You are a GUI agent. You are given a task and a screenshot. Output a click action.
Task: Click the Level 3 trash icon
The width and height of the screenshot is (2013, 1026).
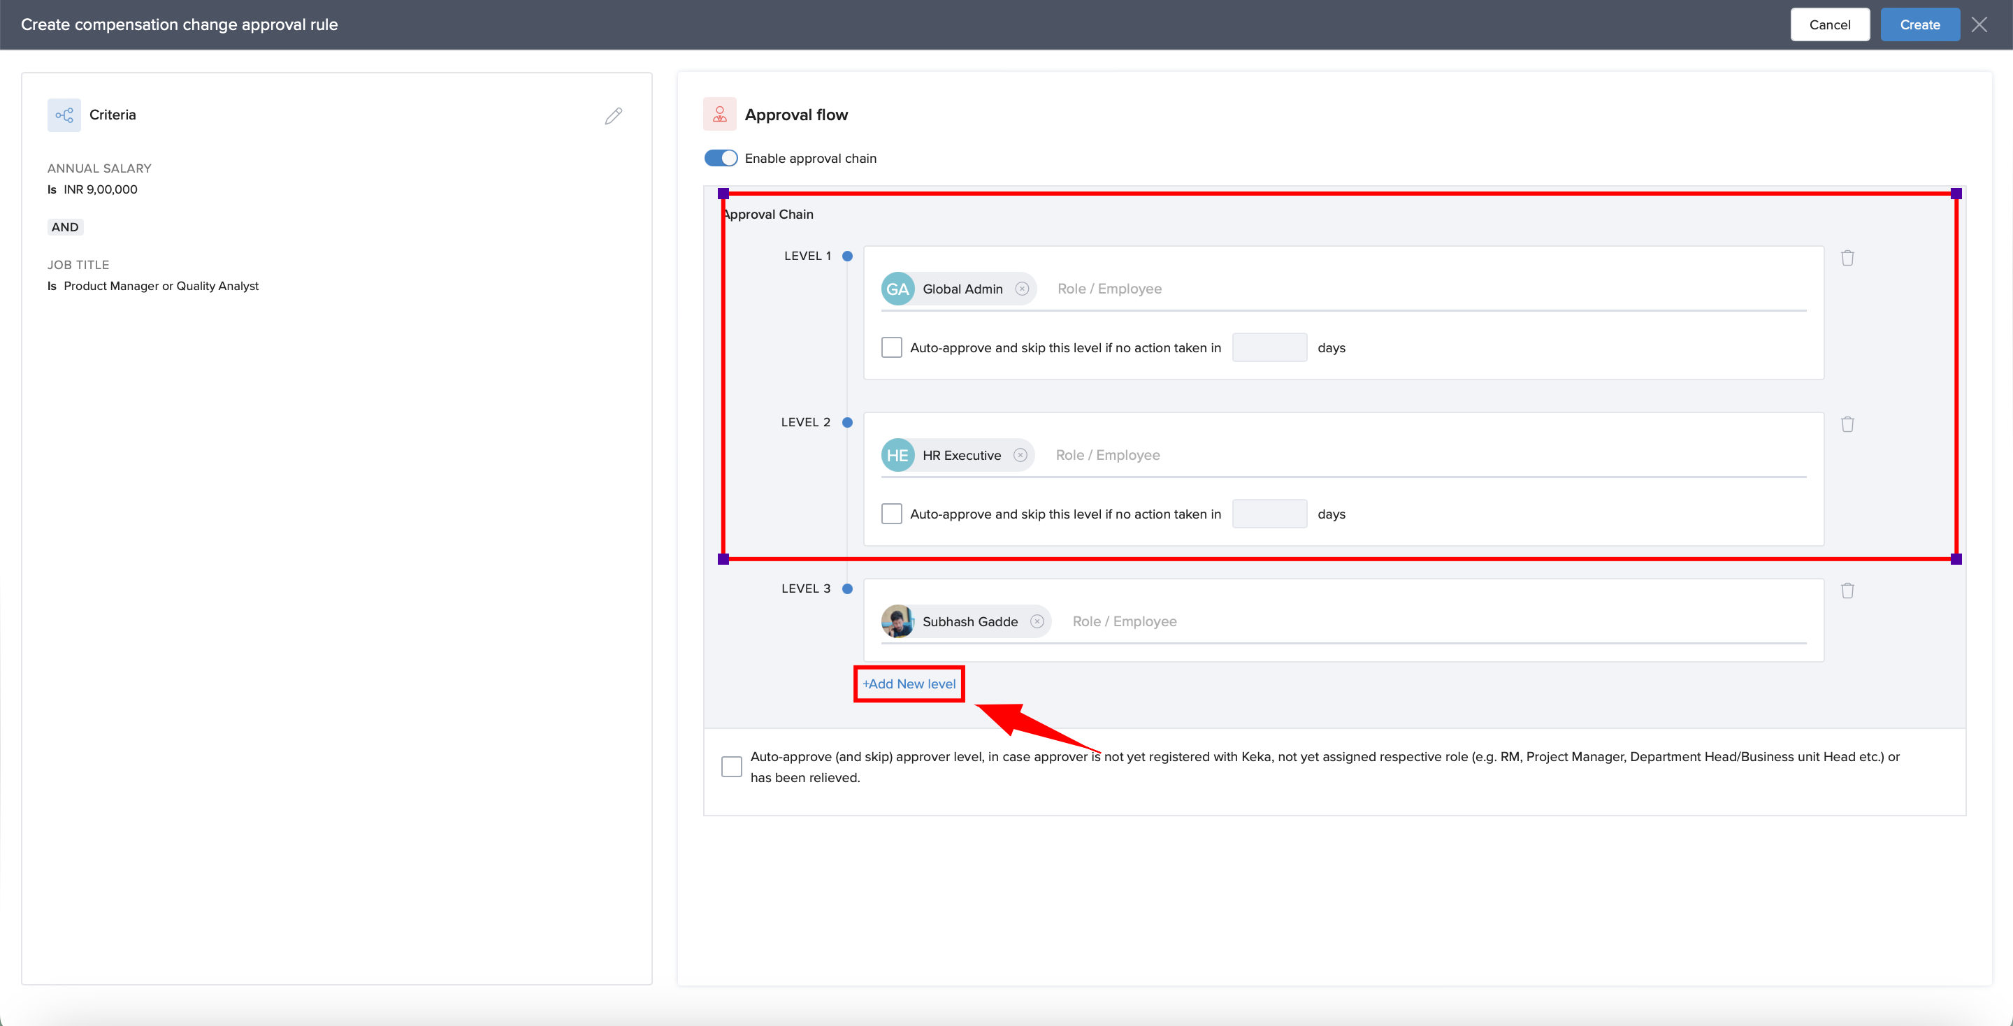pos(1847,591)
